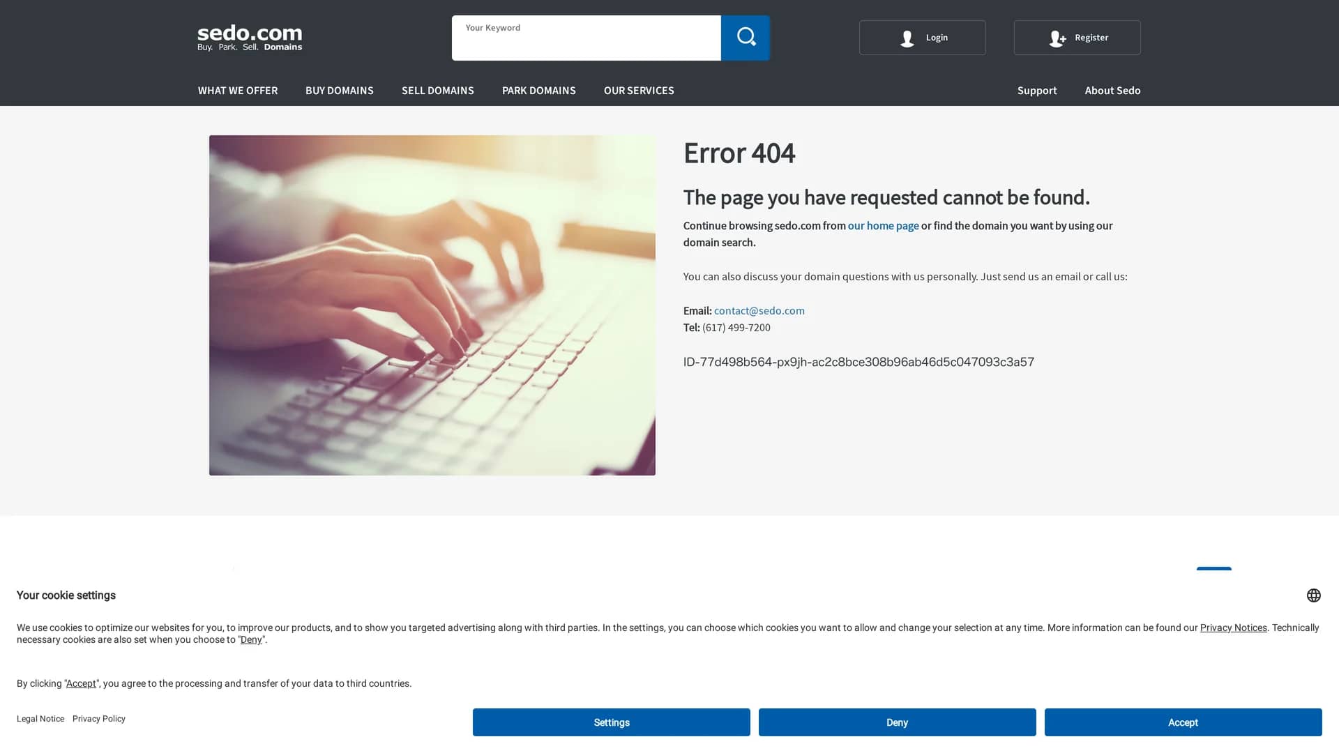Click the typing hands keyboard image
1339x753 pixels.
click(x=432, y=305)
